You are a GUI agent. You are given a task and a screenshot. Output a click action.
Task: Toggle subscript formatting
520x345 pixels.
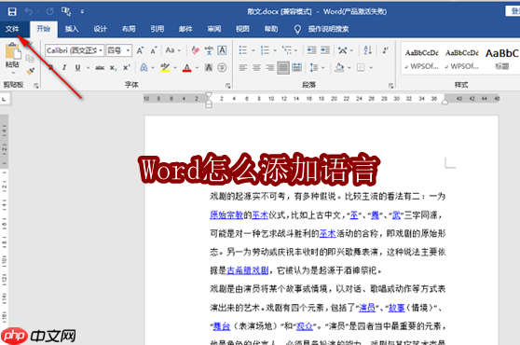[x=113, y=68]
